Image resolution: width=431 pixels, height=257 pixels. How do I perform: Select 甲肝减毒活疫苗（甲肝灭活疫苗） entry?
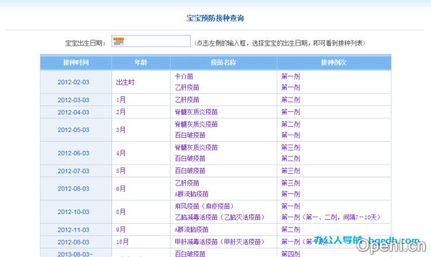(x=220, y=242)
